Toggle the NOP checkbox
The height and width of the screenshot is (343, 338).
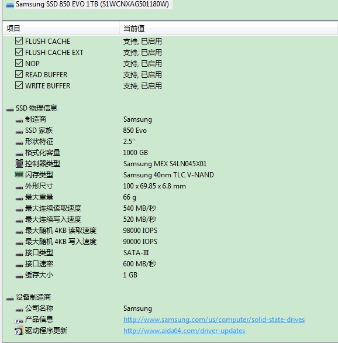click(19, 63)
